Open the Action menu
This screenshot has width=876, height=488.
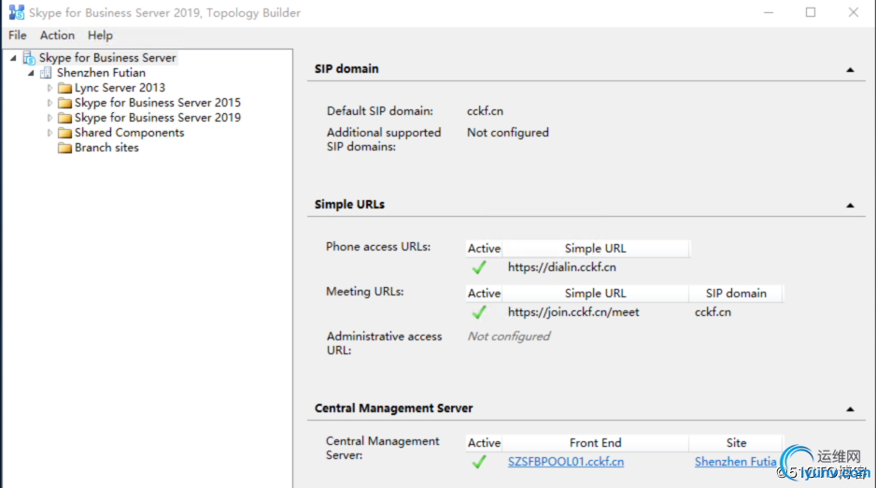[57, 36]
